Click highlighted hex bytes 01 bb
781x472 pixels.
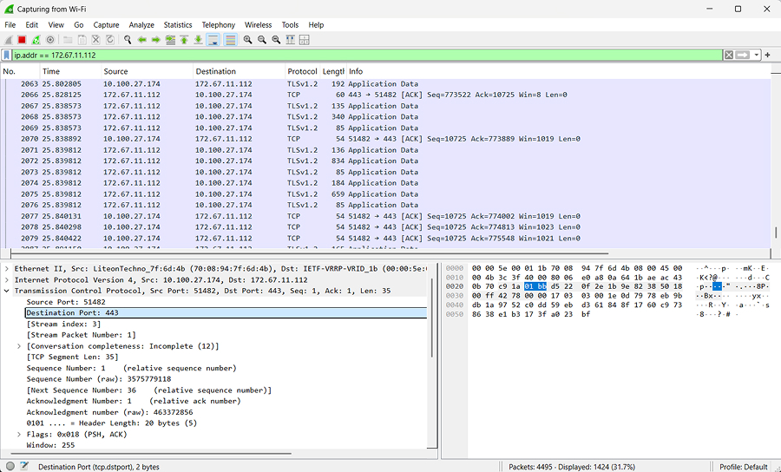tap(535, 286)
